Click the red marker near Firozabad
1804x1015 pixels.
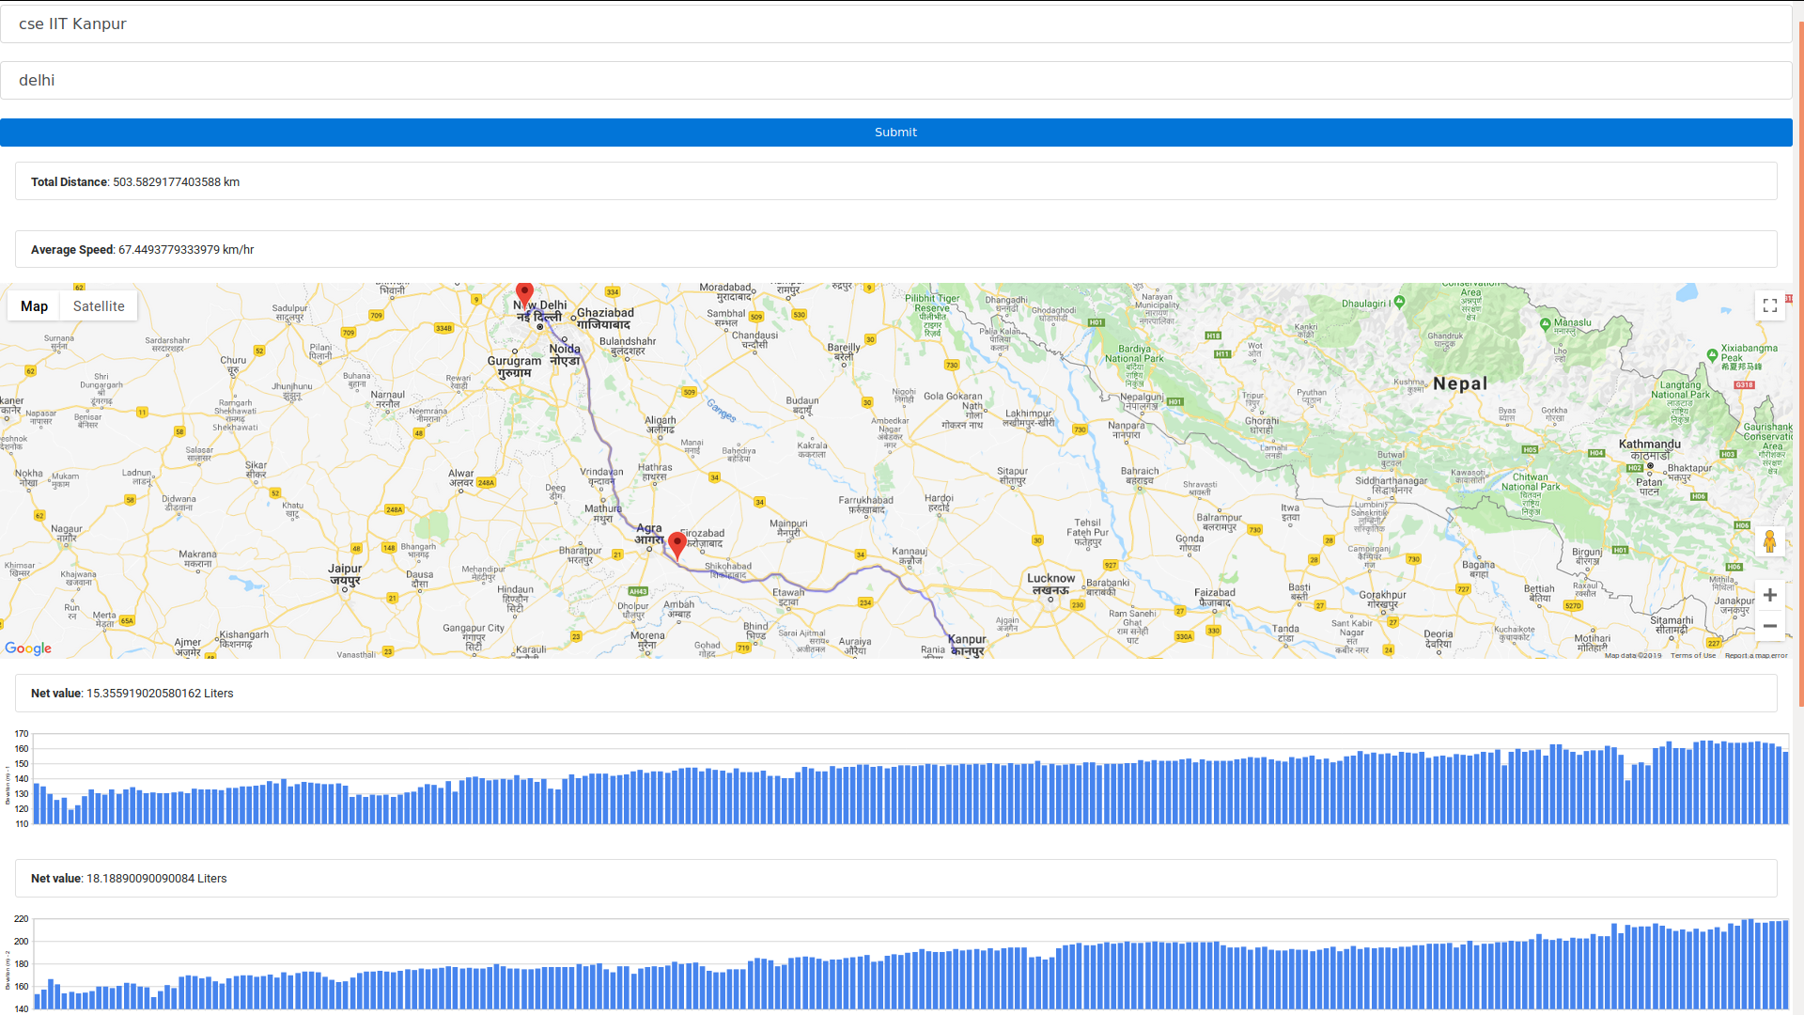676,544
